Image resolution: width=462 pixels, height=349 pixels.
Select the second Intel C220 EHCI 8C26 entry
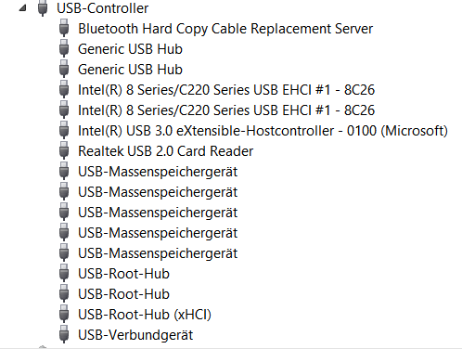(226, 110)
